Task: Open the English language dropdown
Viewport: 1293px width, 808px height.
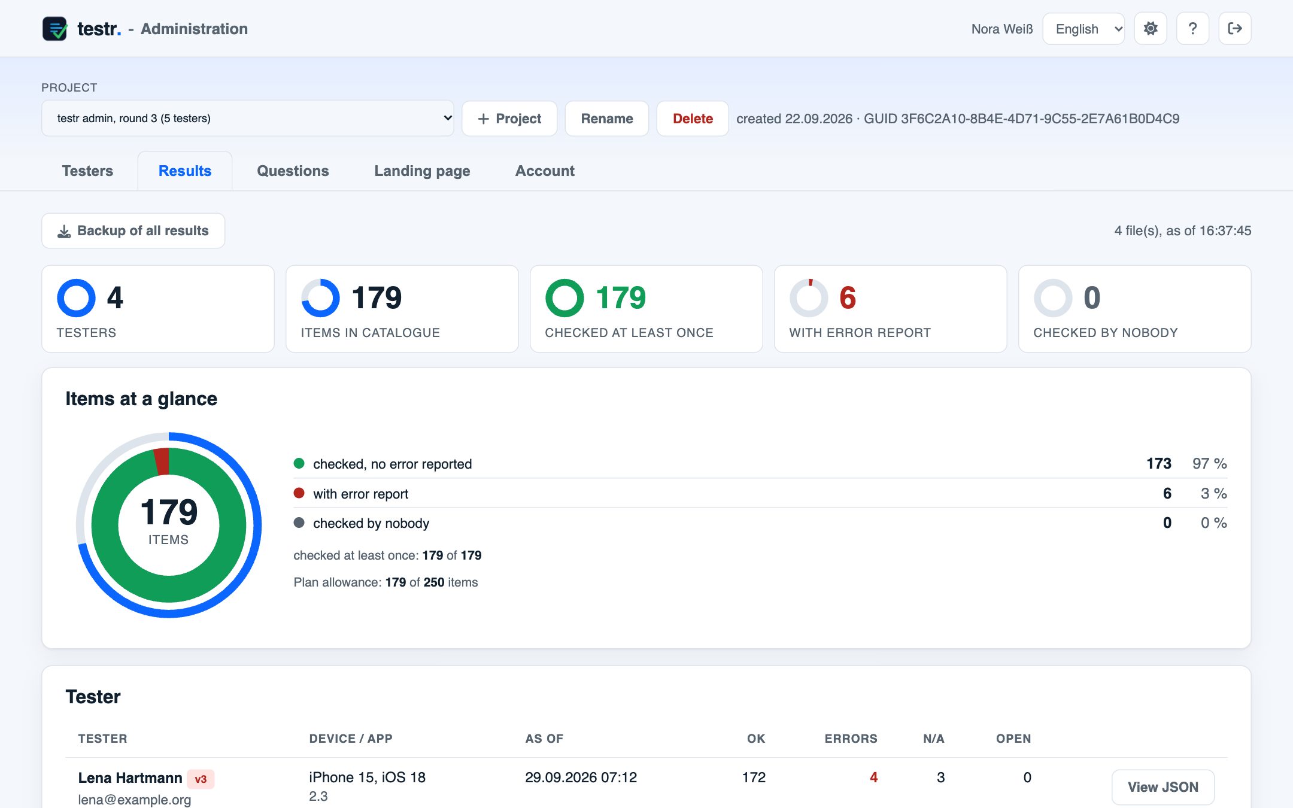Action: coord(1083,29)
